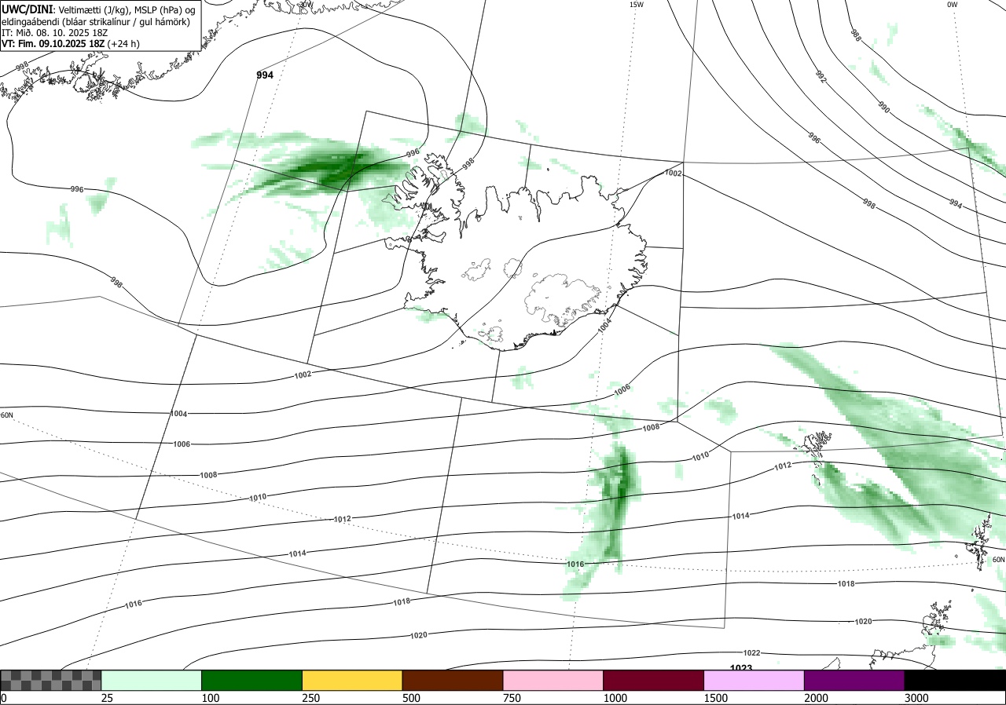Pick the light purple 1500–2000 legend swatch
The height and width of the screenshot is (705, 1006).
click(x=754, y=680)
